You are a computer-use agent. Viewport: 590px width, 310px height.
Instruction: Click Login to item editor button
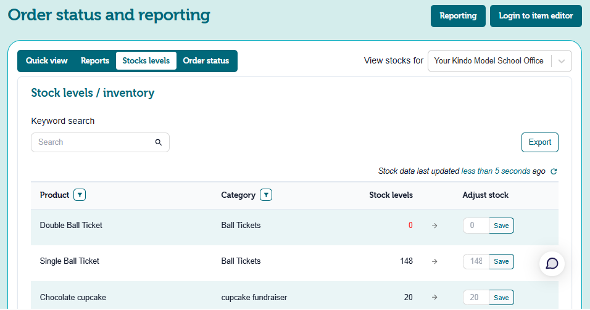point(536,16)
